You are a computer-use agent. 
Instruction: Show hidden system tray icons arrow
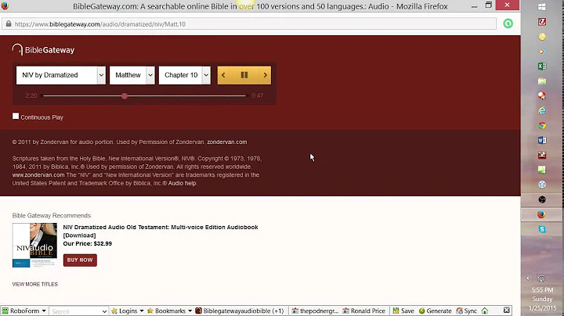(x=528, y=278)
